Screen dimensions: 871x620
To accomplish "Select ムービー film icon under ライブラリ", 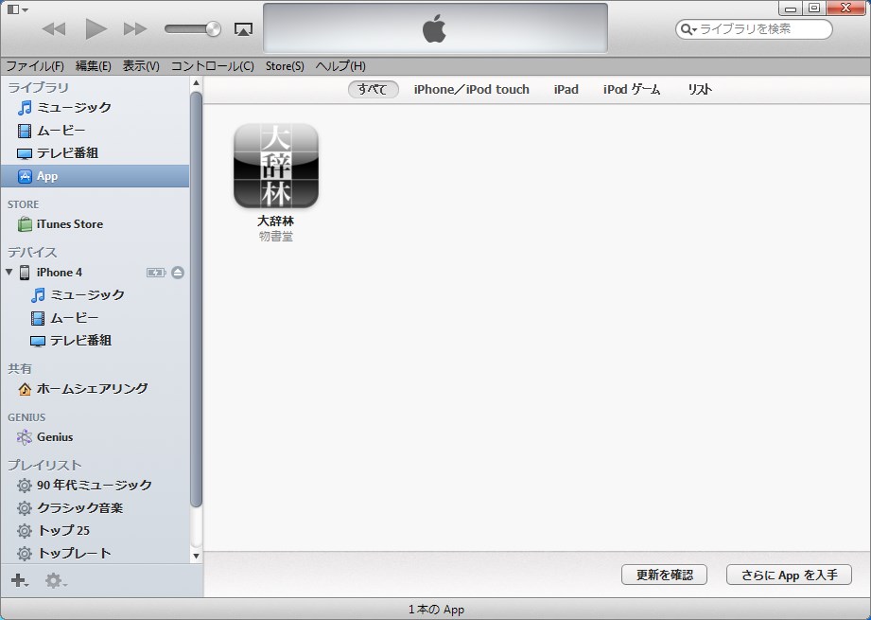I will click(x=25, y=131).
